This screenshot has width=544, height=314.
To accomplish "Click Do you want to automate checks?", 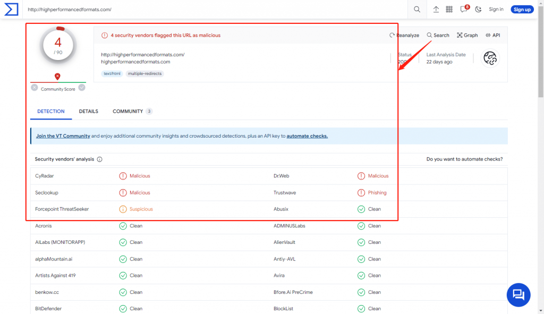I will [x=464, y=159].
